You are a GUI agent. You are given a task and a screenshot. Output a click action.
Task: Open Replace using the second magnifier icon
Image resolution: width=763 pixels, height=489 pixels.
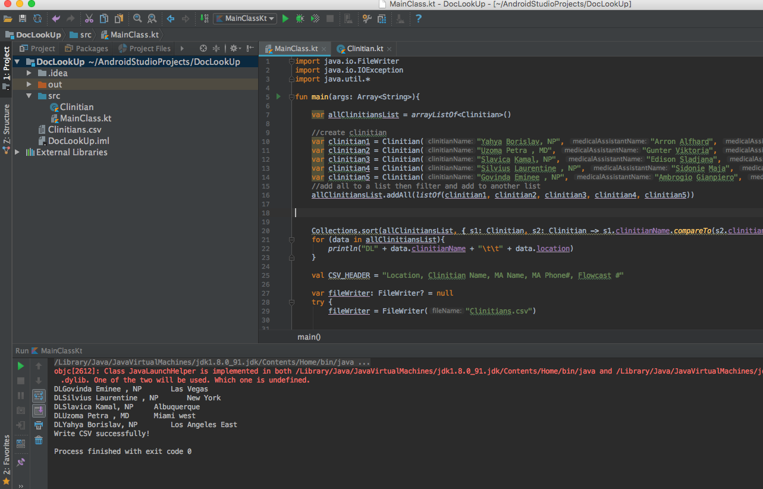click(x=152, y=19)
